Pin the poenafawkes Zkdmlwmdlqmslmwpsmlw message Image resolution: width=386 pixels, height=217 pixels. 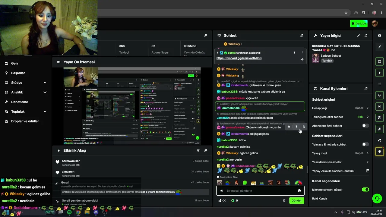click(x=296, y=127)
